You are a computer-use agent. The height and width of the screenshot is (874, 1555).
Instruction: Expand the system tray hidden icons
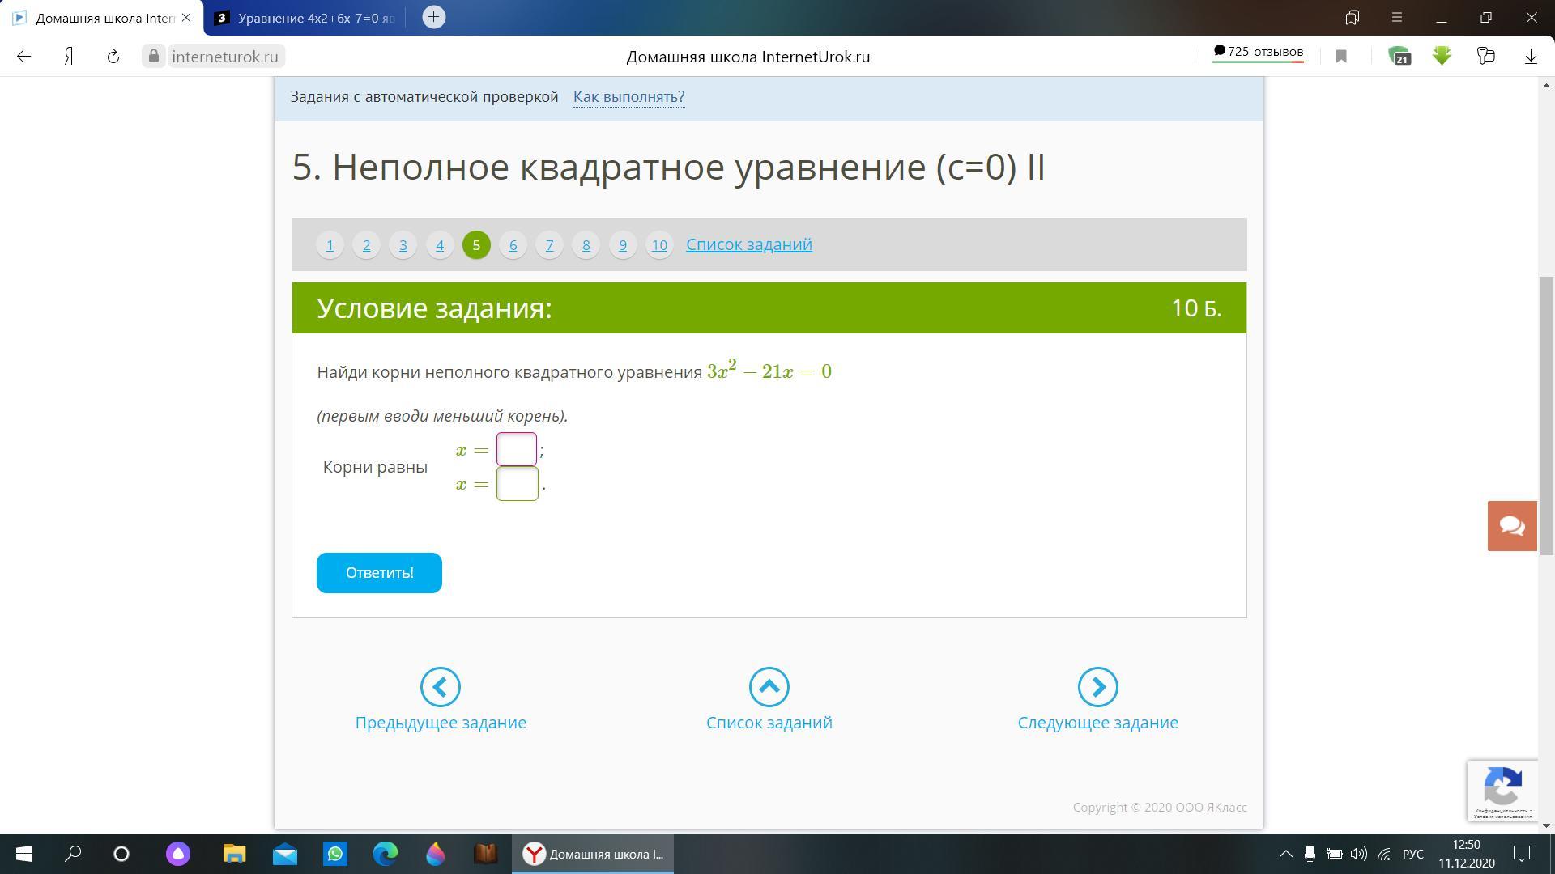click(x=1285, y=854)
